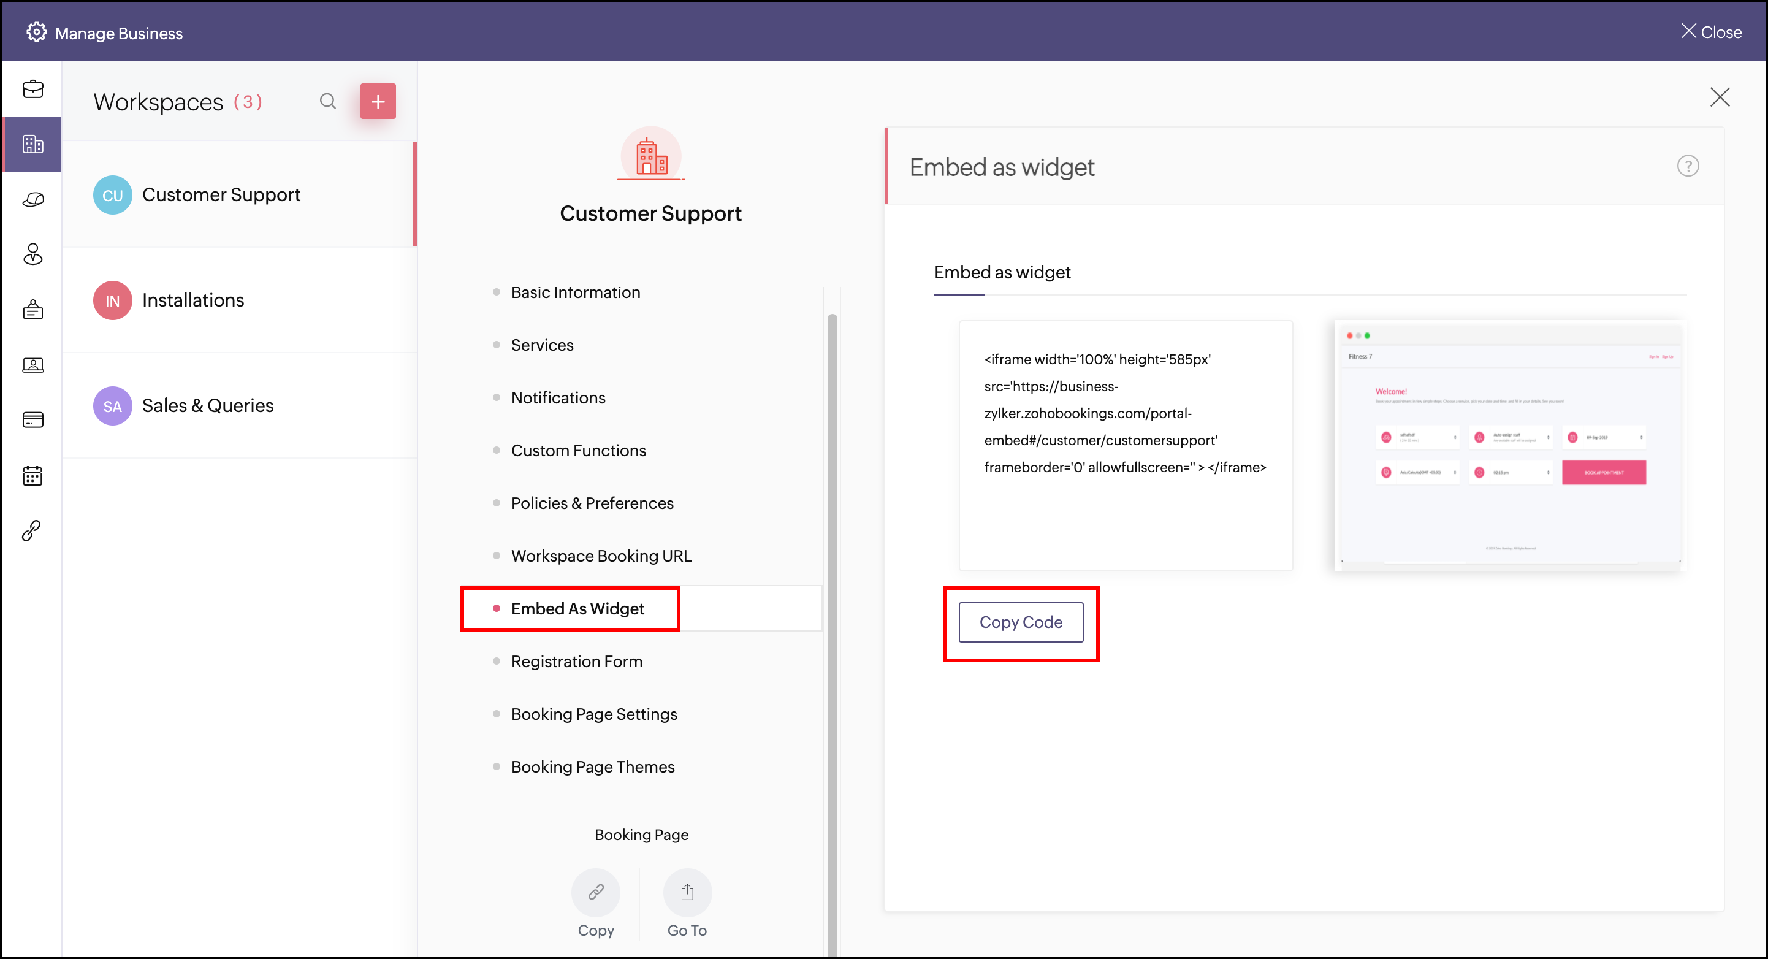Go to Policies & Preferences settings
Image resolution: width=1768 pixels, height=959 pixels.
tap(592, 503)
